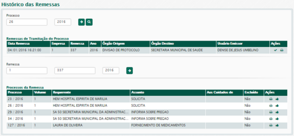
Task: Click thumbs-up icon for process 127 / 2016
Action: 277,125
